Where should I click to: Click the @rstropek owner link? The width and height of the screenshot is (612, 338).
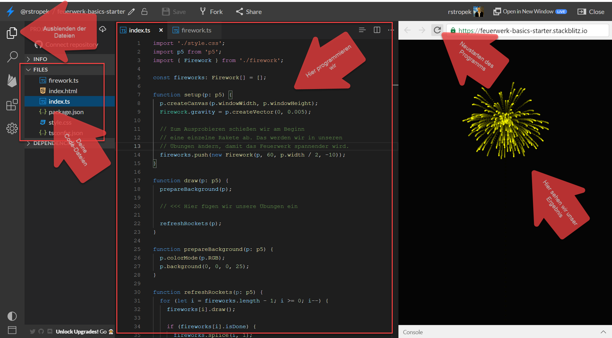click(x=35, y=12)
